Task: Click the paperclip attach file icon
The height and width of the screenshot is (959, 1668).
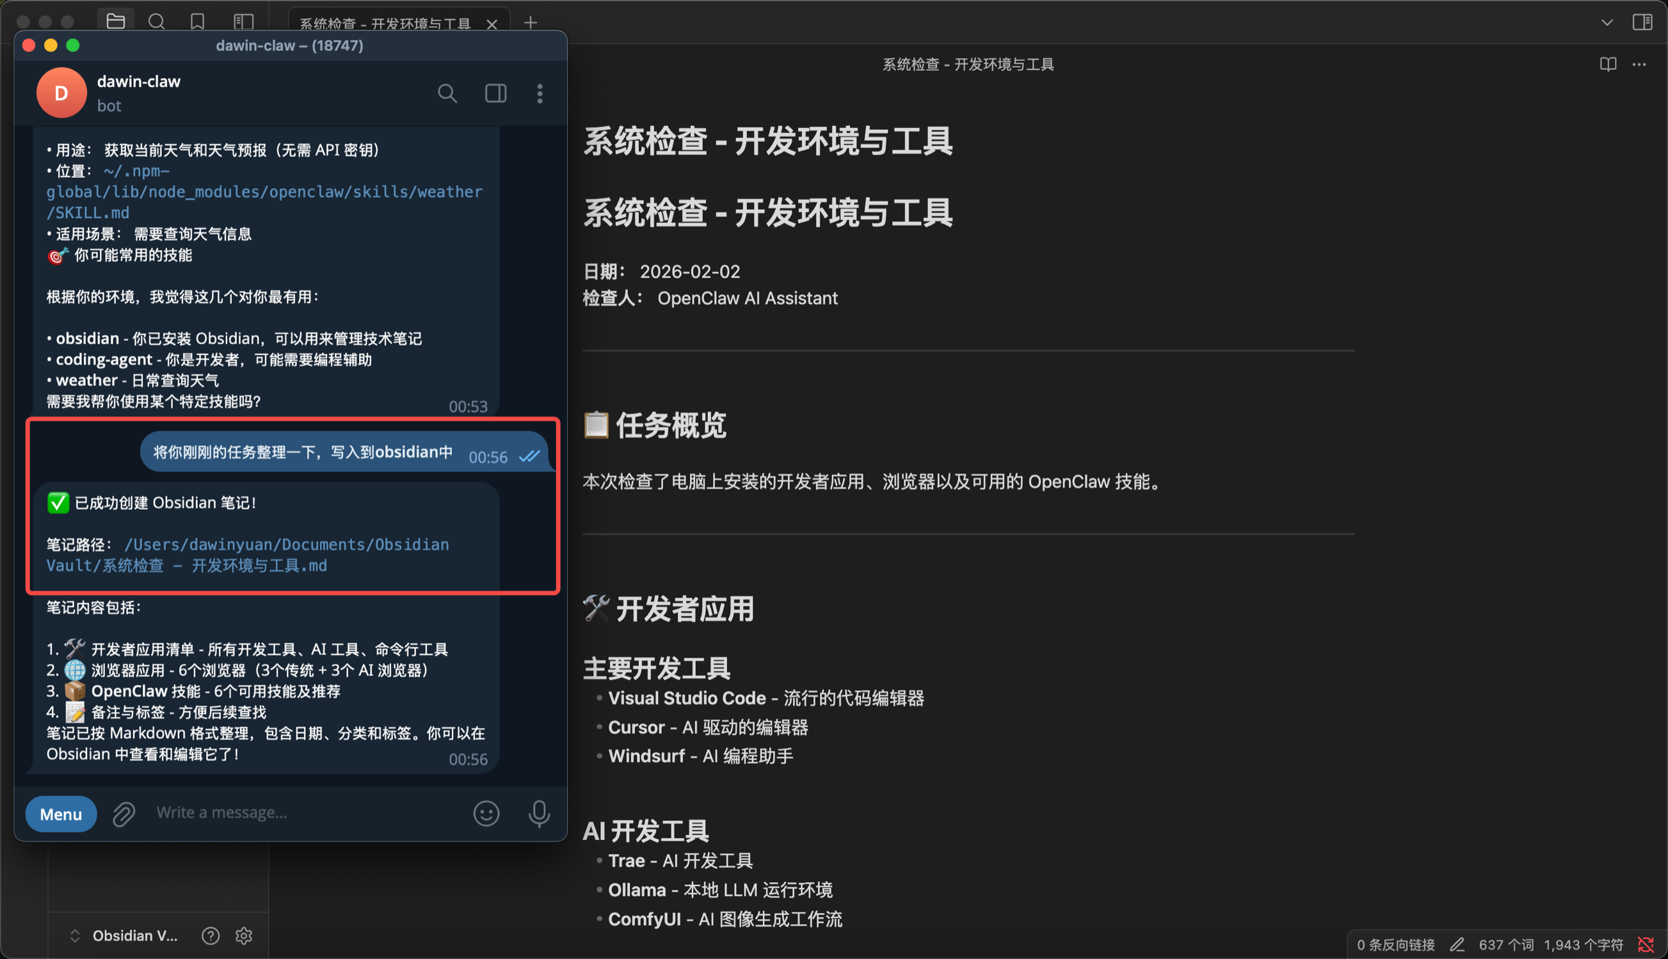Action: [124, 814]
